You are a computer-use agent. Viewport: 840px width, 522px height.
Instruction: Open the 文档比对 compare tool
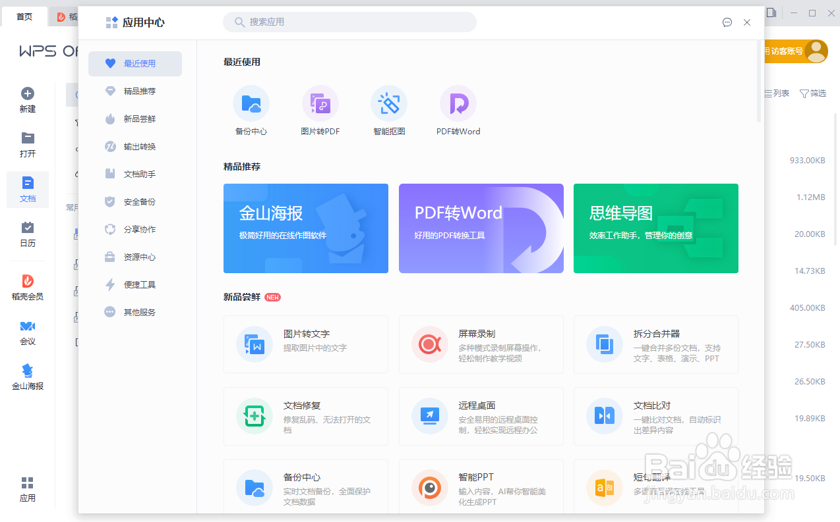656,416
